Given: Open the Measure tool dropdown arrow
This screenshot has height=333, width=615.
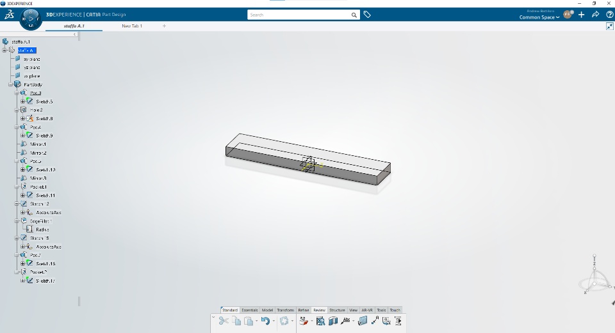Looking at the screenshot, I should coord(311,321).
